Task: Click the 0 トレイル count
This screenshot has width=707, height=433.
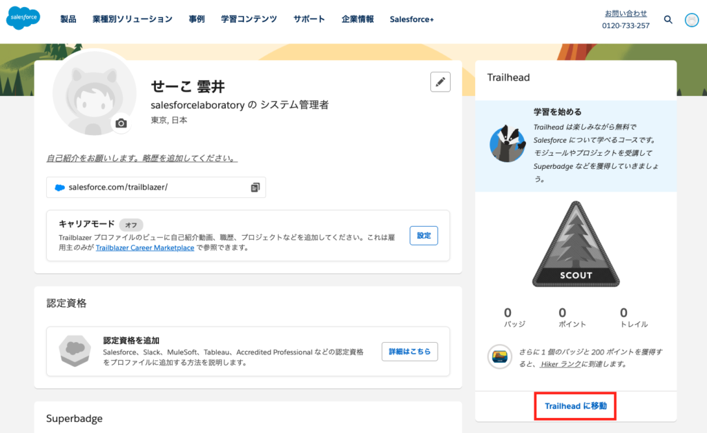Action: pos(634,317)
